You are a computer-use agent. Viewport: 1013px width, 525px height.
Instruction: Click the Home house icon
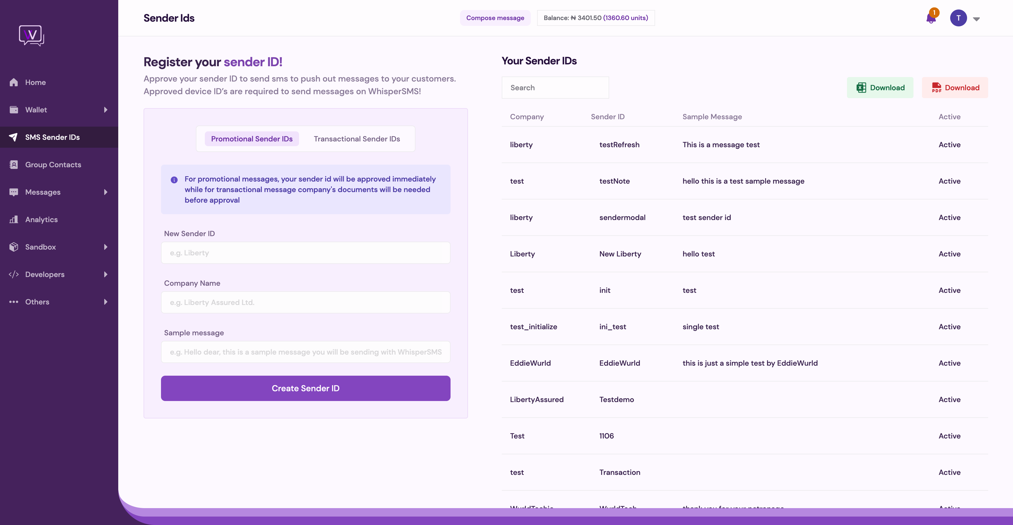click(14, 82)
